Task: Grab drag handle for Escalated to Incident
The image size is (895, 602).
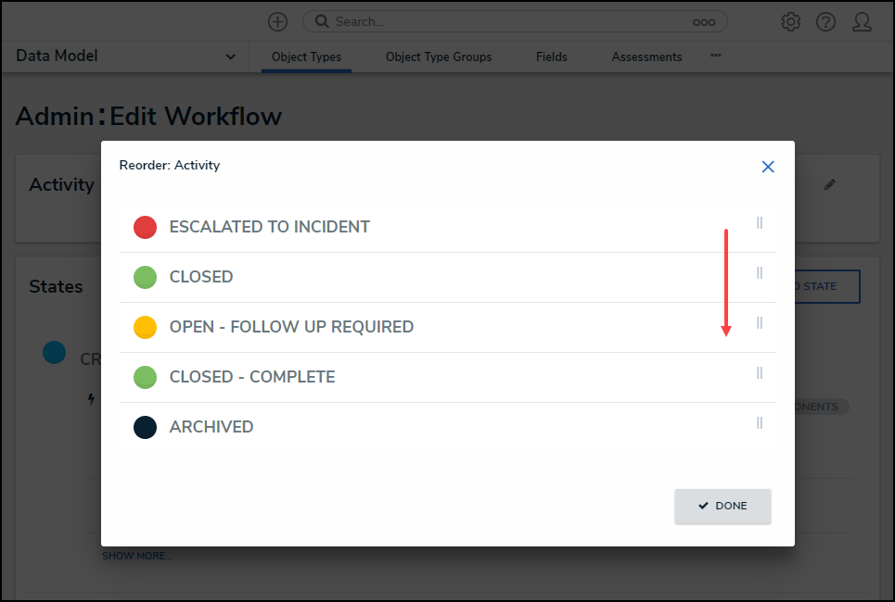Action: [760, 223]
